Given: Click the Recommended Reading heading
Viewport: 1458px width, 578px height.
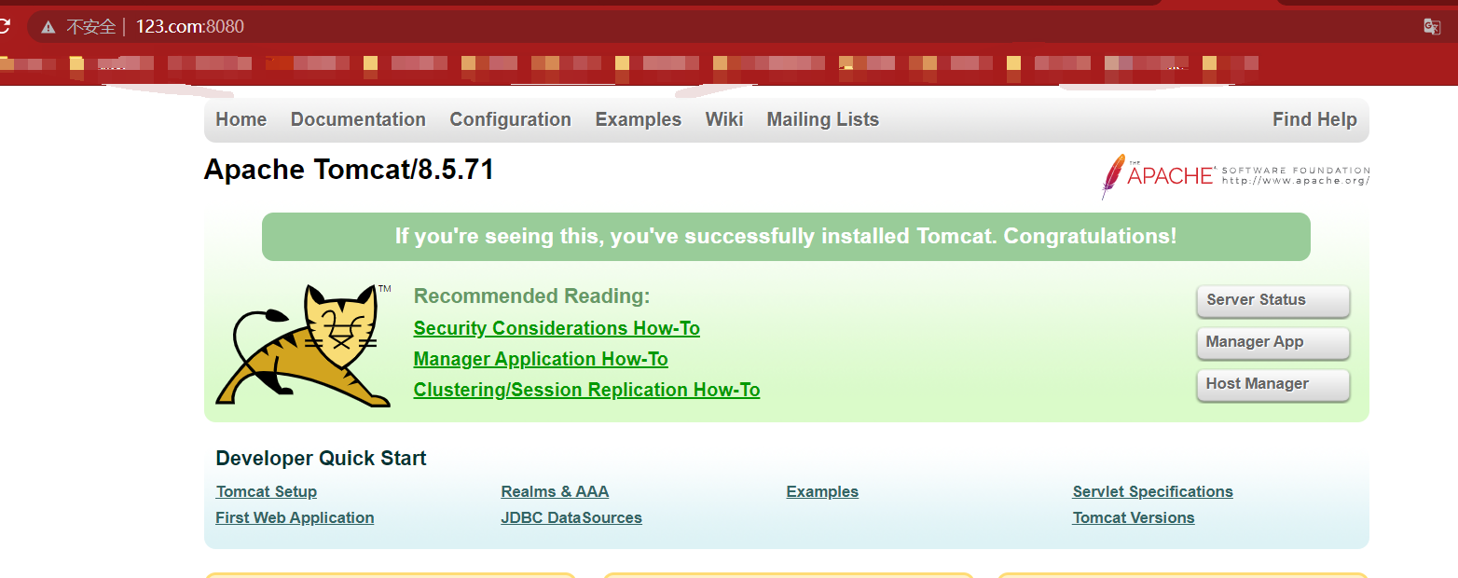Looking at the screenshot, I should pyautogui.click(x=531, y=296).
